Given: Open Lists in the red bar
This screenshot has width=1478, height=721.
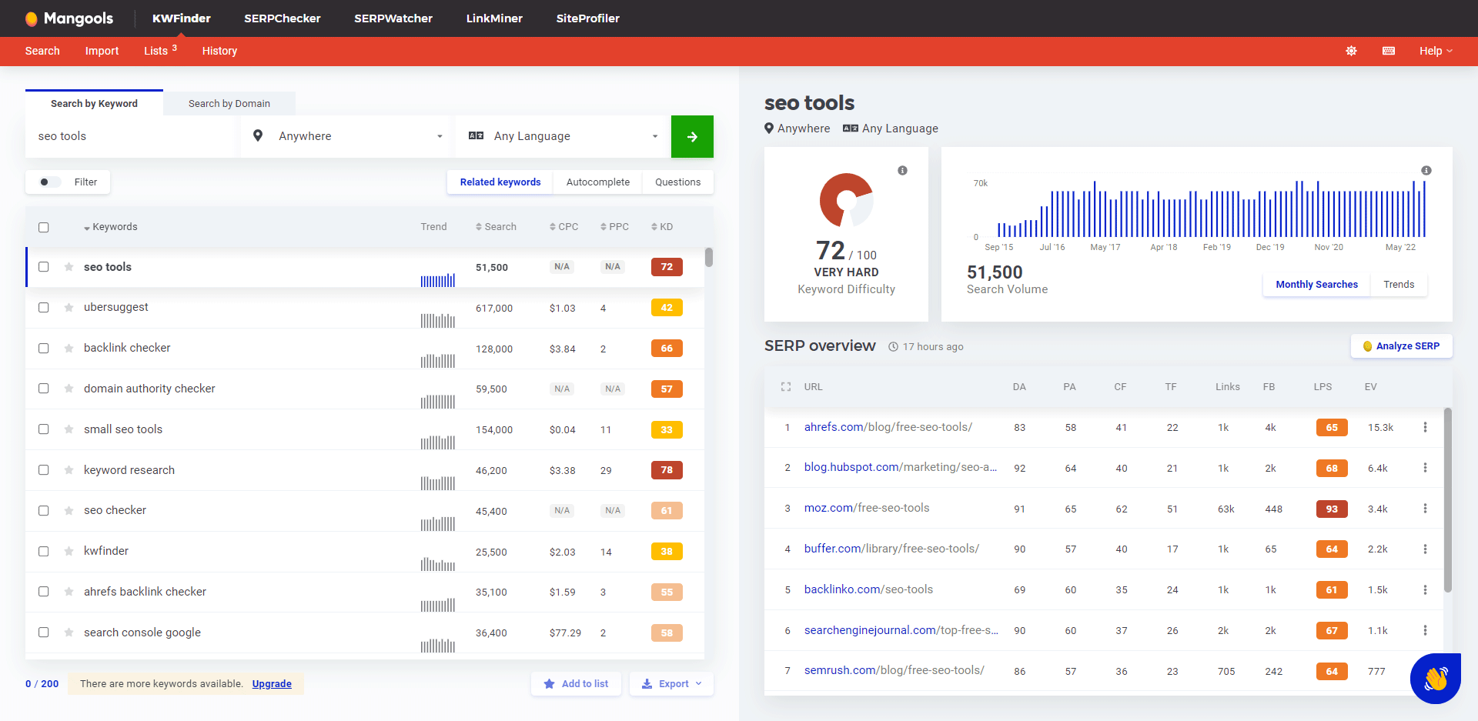Looking at the screenshot, I should 160,51.
